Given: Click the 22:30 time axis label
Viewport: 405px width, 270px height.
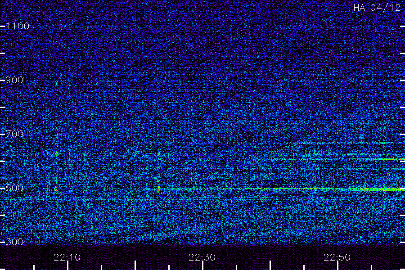Looking at the screenshot, I should 202,257.
